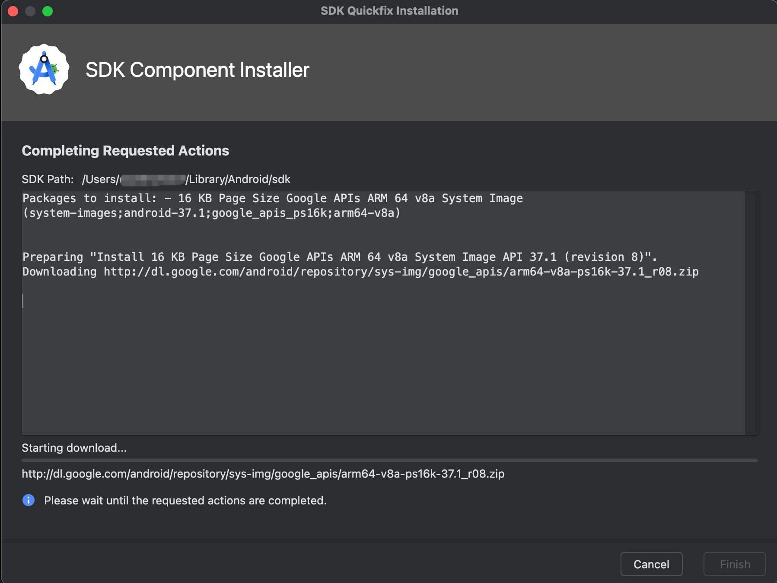777x583 pixels.
Task: Cancel the SDK installation
Action: click(x=651, y=564)
